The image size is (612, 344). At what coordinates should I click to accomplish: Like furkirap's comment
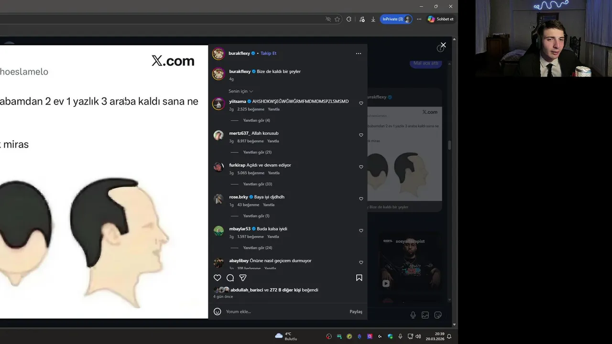click(361, 167)
